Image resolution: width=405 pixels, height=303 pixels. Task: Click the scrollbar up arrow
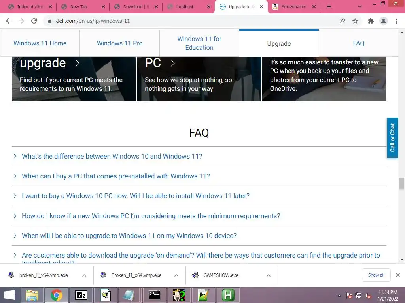[401, 32]
